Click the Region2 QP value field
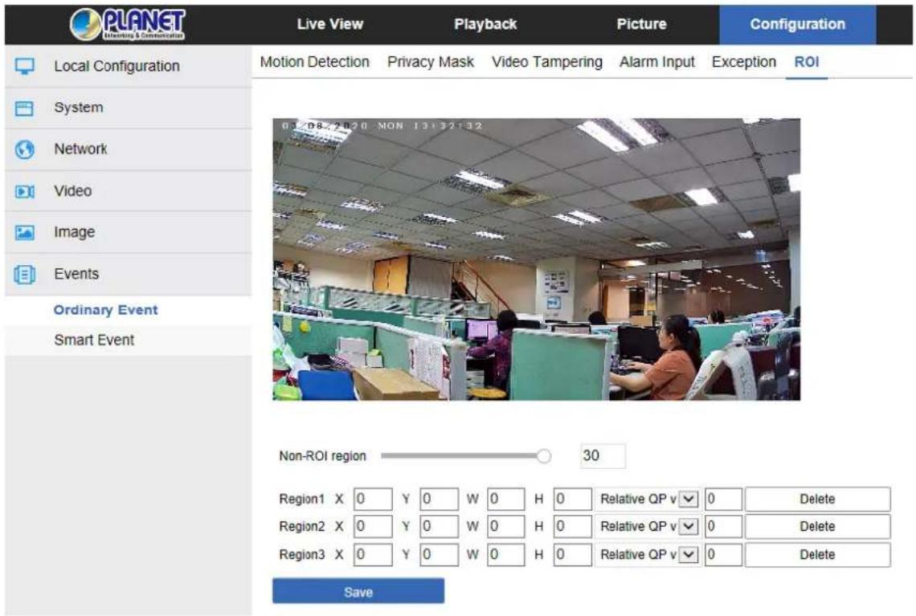The height and width of the screenshot is (616, 916). [723, 527]
